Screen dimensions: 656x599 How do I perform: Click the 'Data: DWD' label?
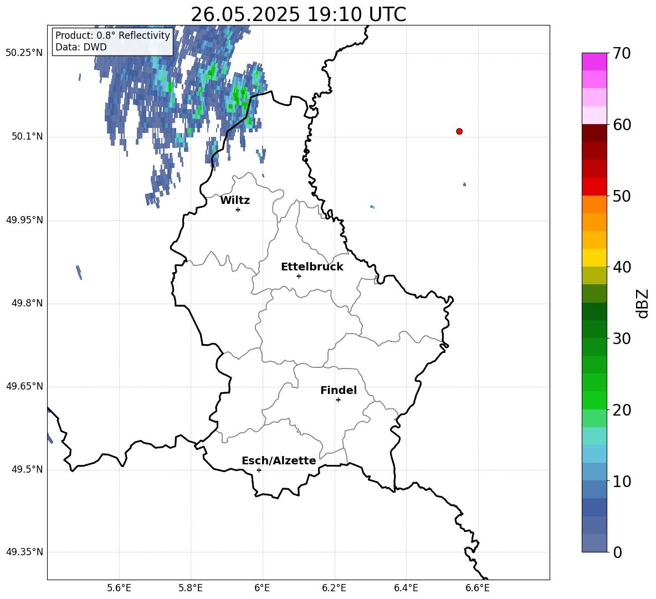pos(81,47)
